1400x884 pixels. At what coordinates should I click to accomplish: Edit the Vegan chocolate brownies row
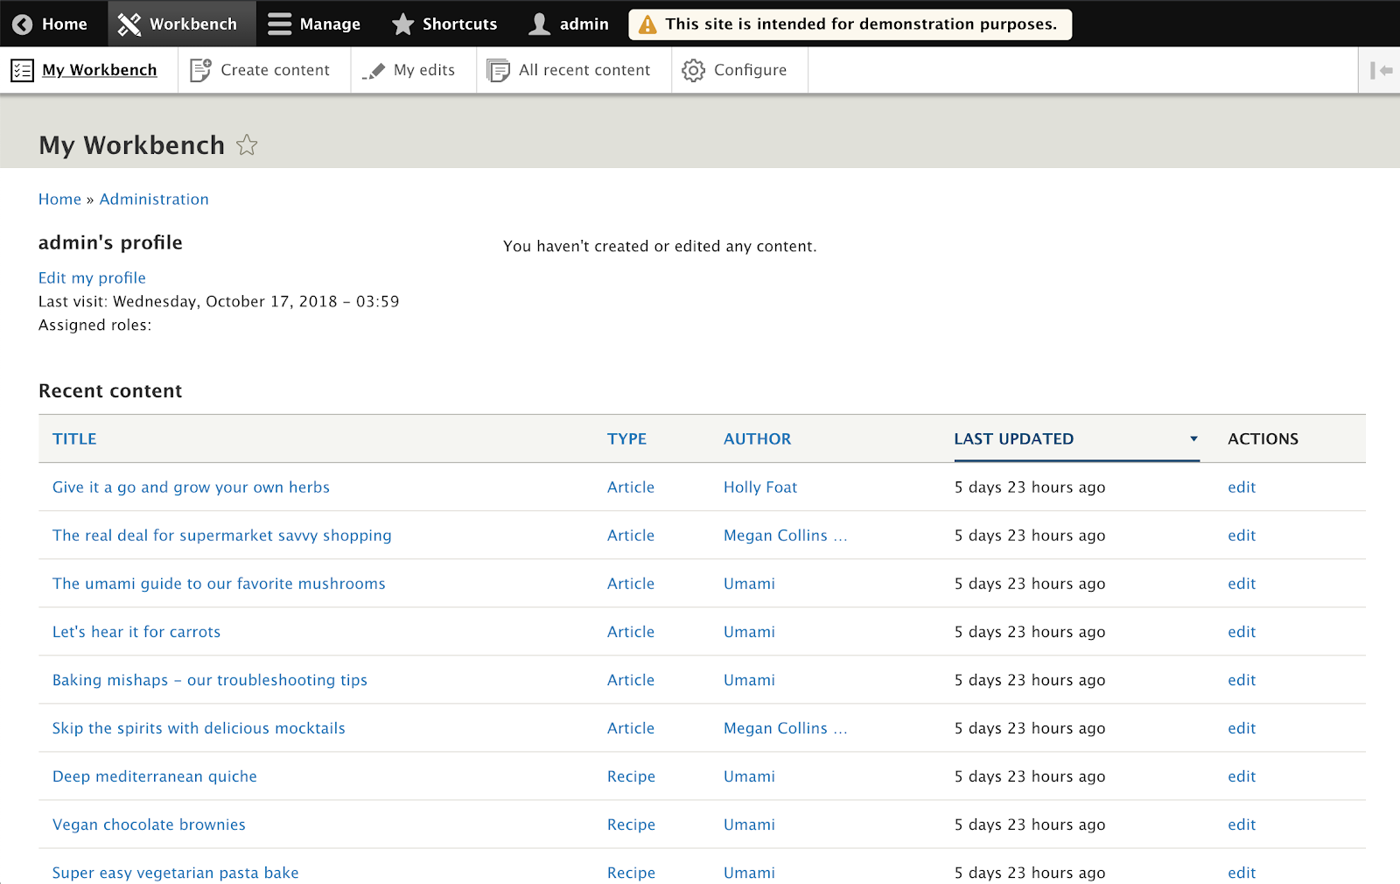tap(1242, 824)
